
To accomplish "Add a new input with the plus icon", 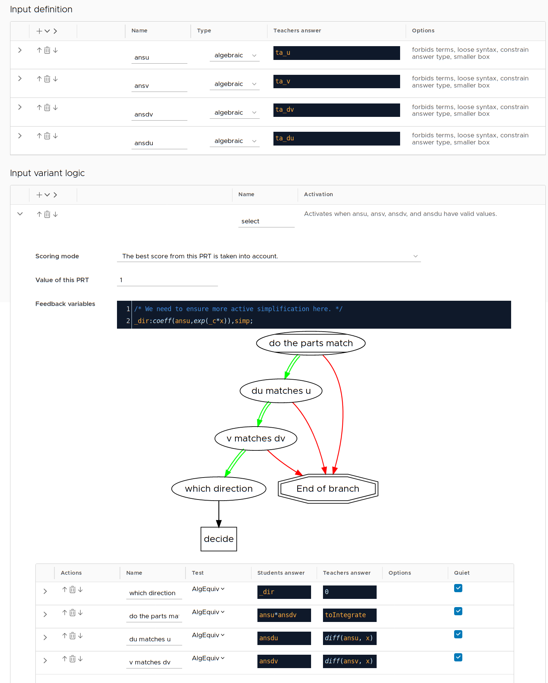I will tap(39, 31).
